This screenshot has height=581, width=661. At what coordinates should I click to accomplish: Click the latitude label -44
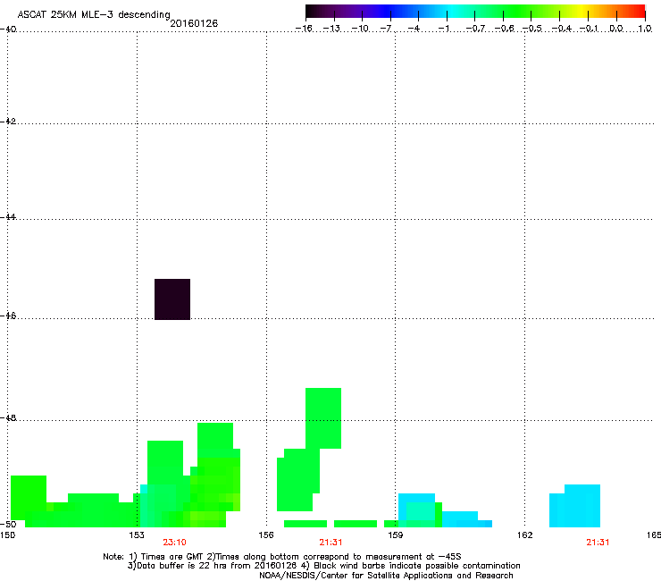click(x=8, y=217)
